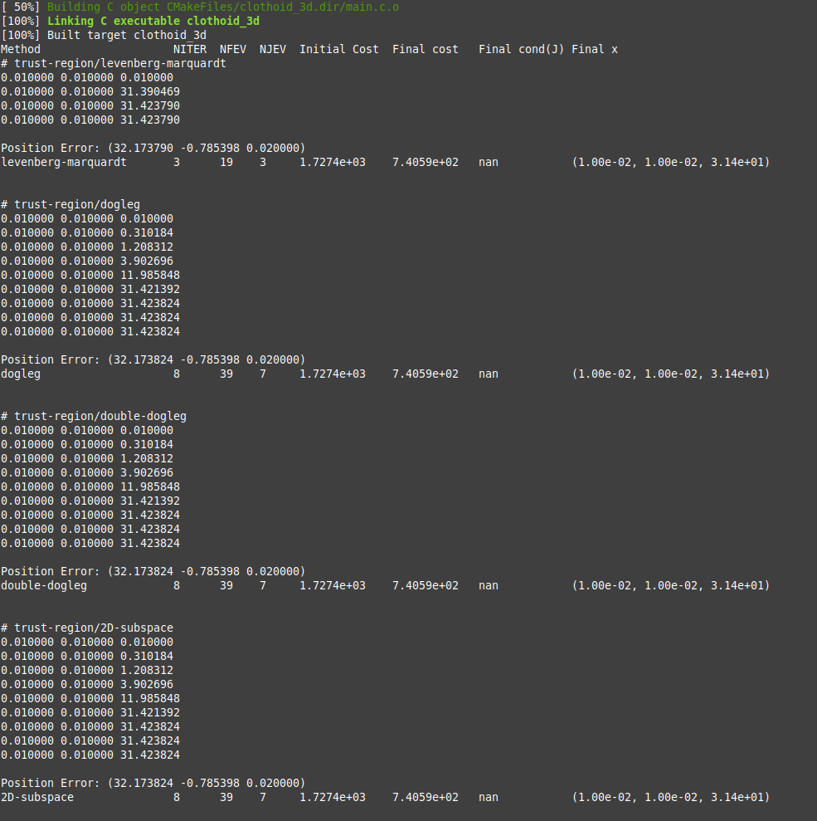Click the 'double-dogleg' name in the result row
Viewport: 817px width, 821px height.
tap(44, 585)
